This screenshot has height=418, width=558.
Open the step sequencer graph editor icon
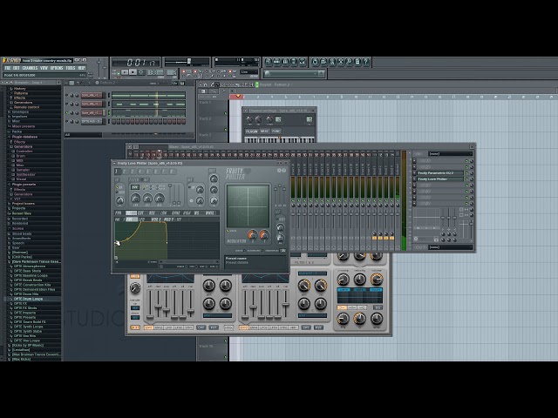(174, 84)
